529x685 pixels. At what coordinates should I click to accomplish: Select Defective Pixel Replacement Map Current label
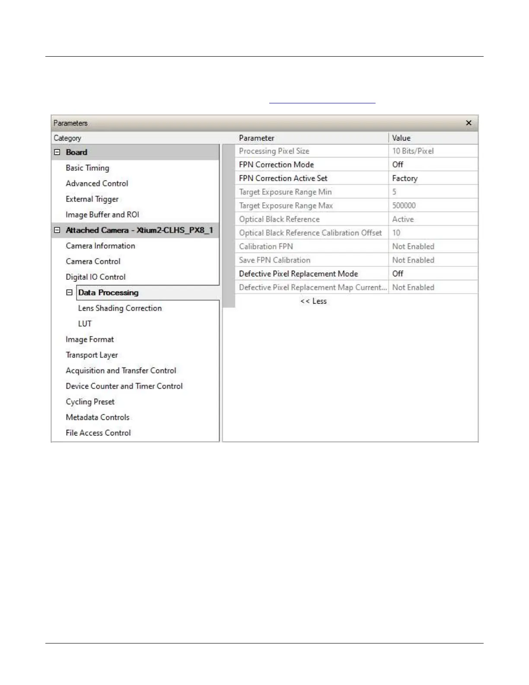pos(313,287)
